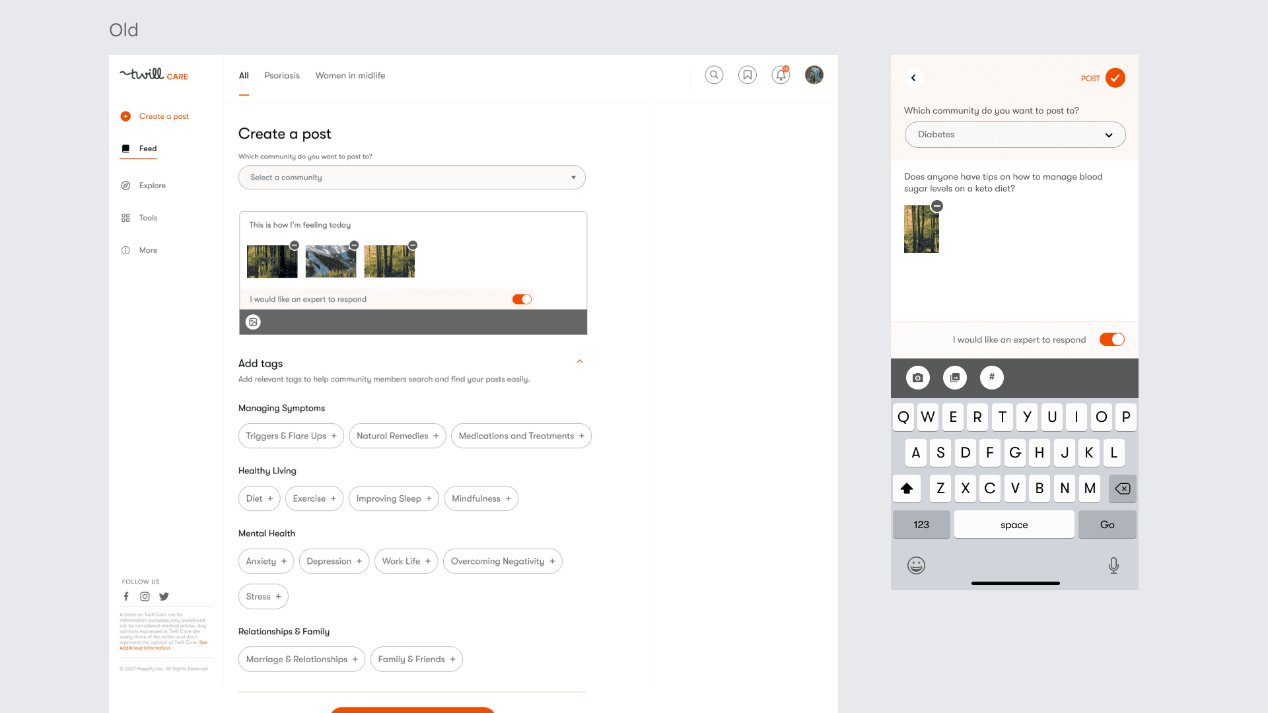Toggle desktop expert response switch
1268x713 pixels.
coord(522,300)
